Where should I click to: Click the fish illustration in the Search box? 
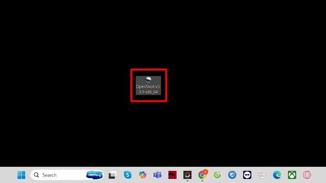pyautogui.click(x=95, y=175)
